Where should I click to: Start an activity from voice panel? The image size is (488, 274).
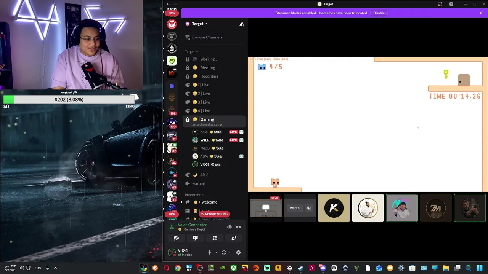[215, 238]
